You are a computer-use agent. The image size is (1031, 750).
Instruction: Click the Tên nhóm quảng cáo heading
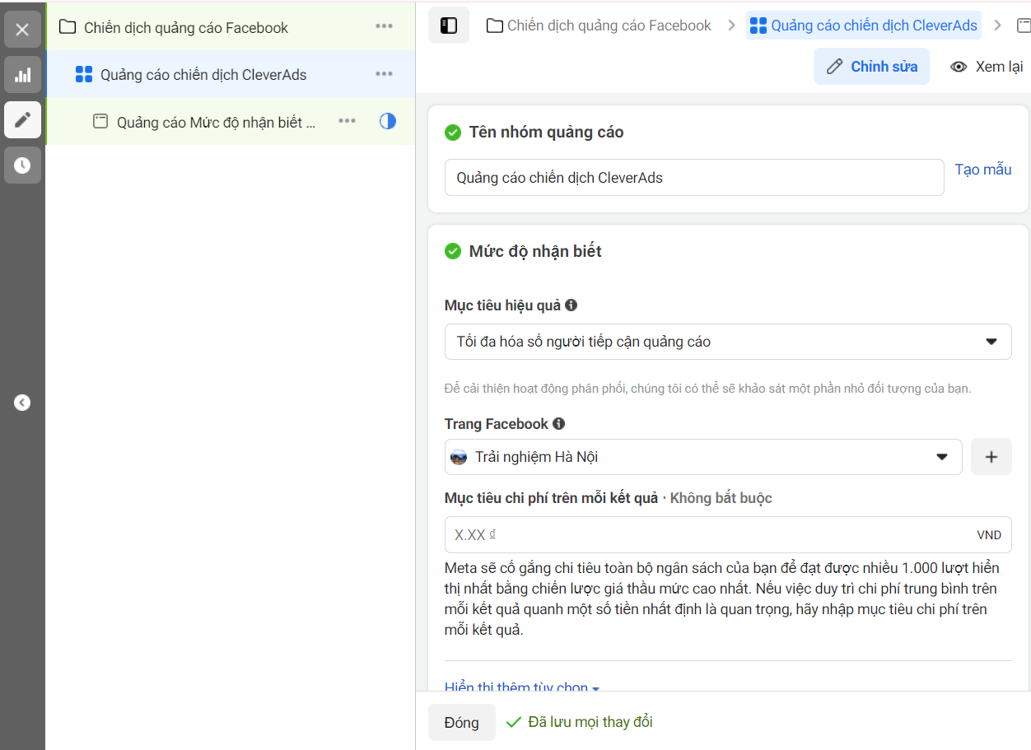pyautogui.click(x=546, y=132)
